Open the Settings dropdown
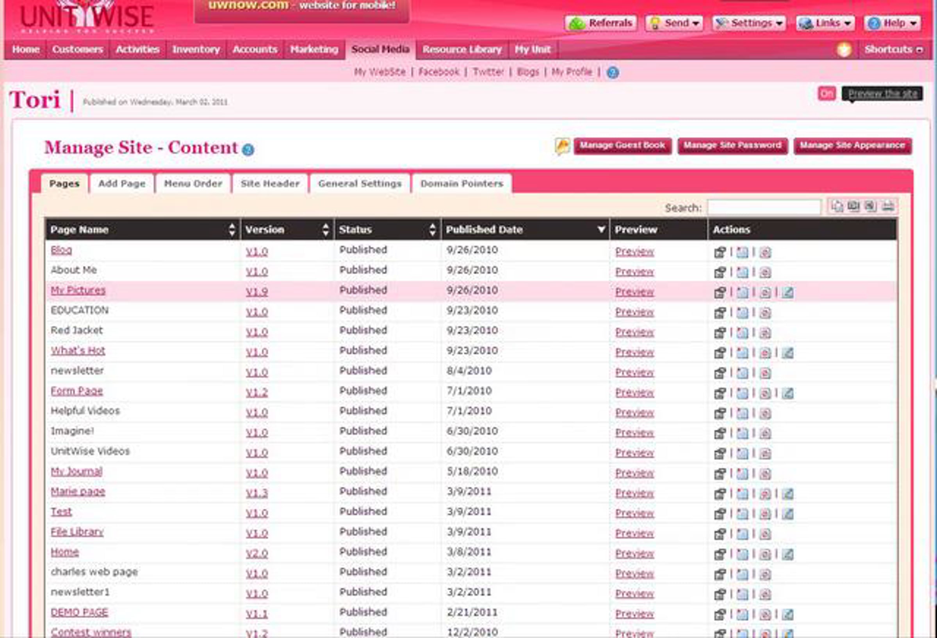The image size is (937, 638). click(749, 23)
